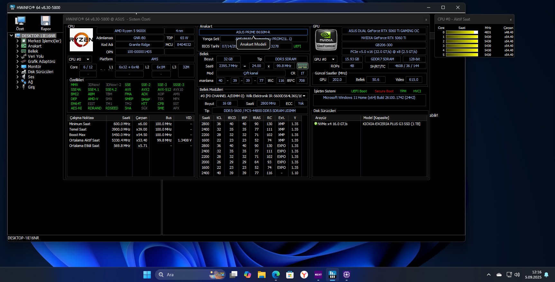This screenshot has width=555, height=282.
Task: Click the Granite Ridge code name field
Action: (140, 45)
